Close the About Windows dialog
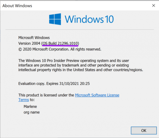This screenshot has width=159, height=138. coord(153,6)
